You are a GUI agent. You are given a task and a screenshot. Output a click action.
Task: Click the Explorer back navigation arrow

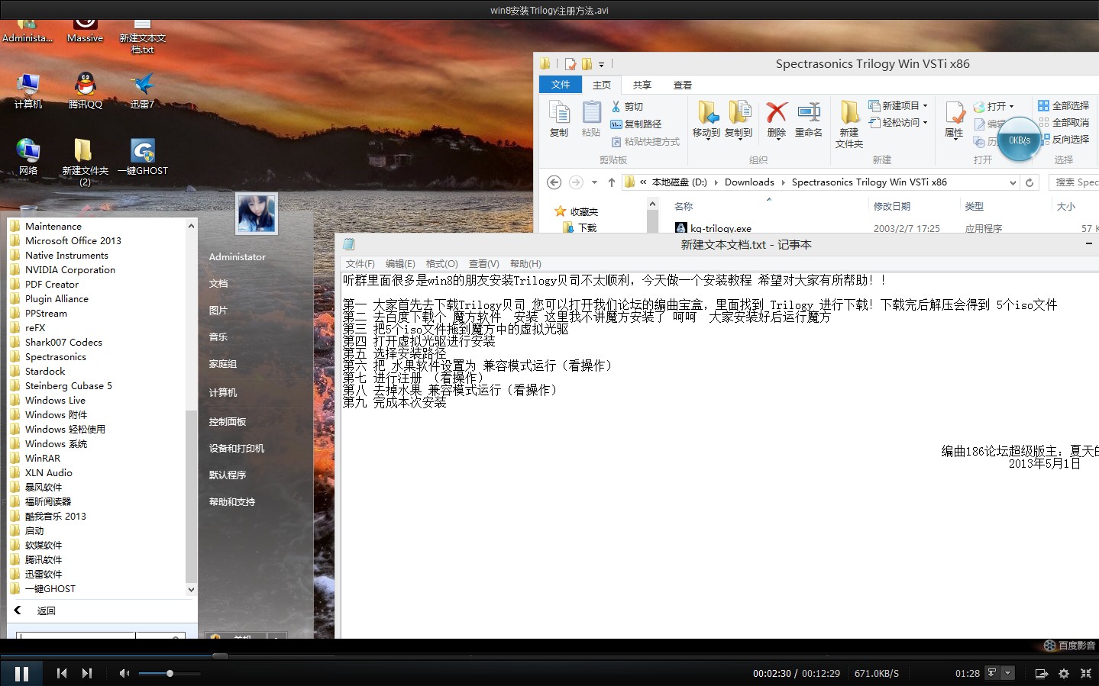[x=554, y=182]
